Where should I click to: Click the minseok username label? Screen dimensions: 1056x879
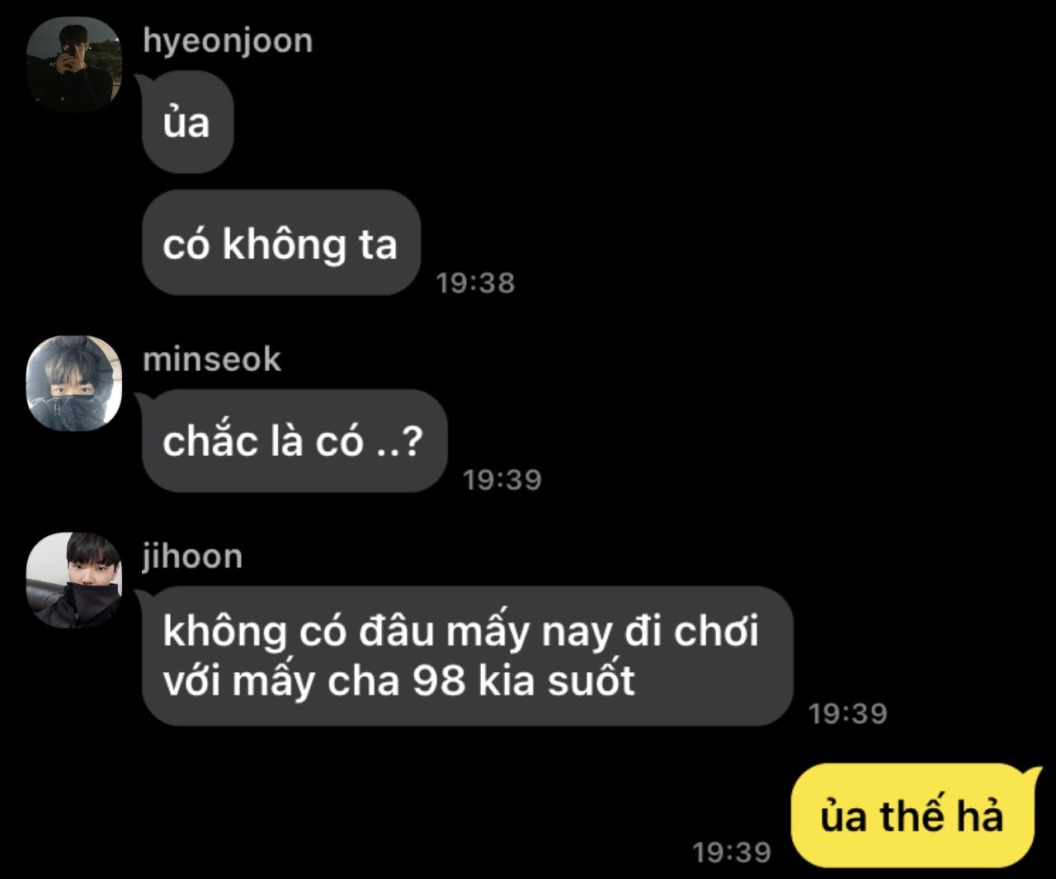(x=212, y=360)
